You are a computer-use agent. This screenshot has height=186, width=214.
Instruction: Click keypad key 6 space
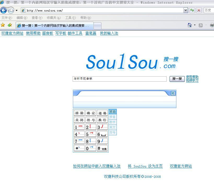point(102,134)
